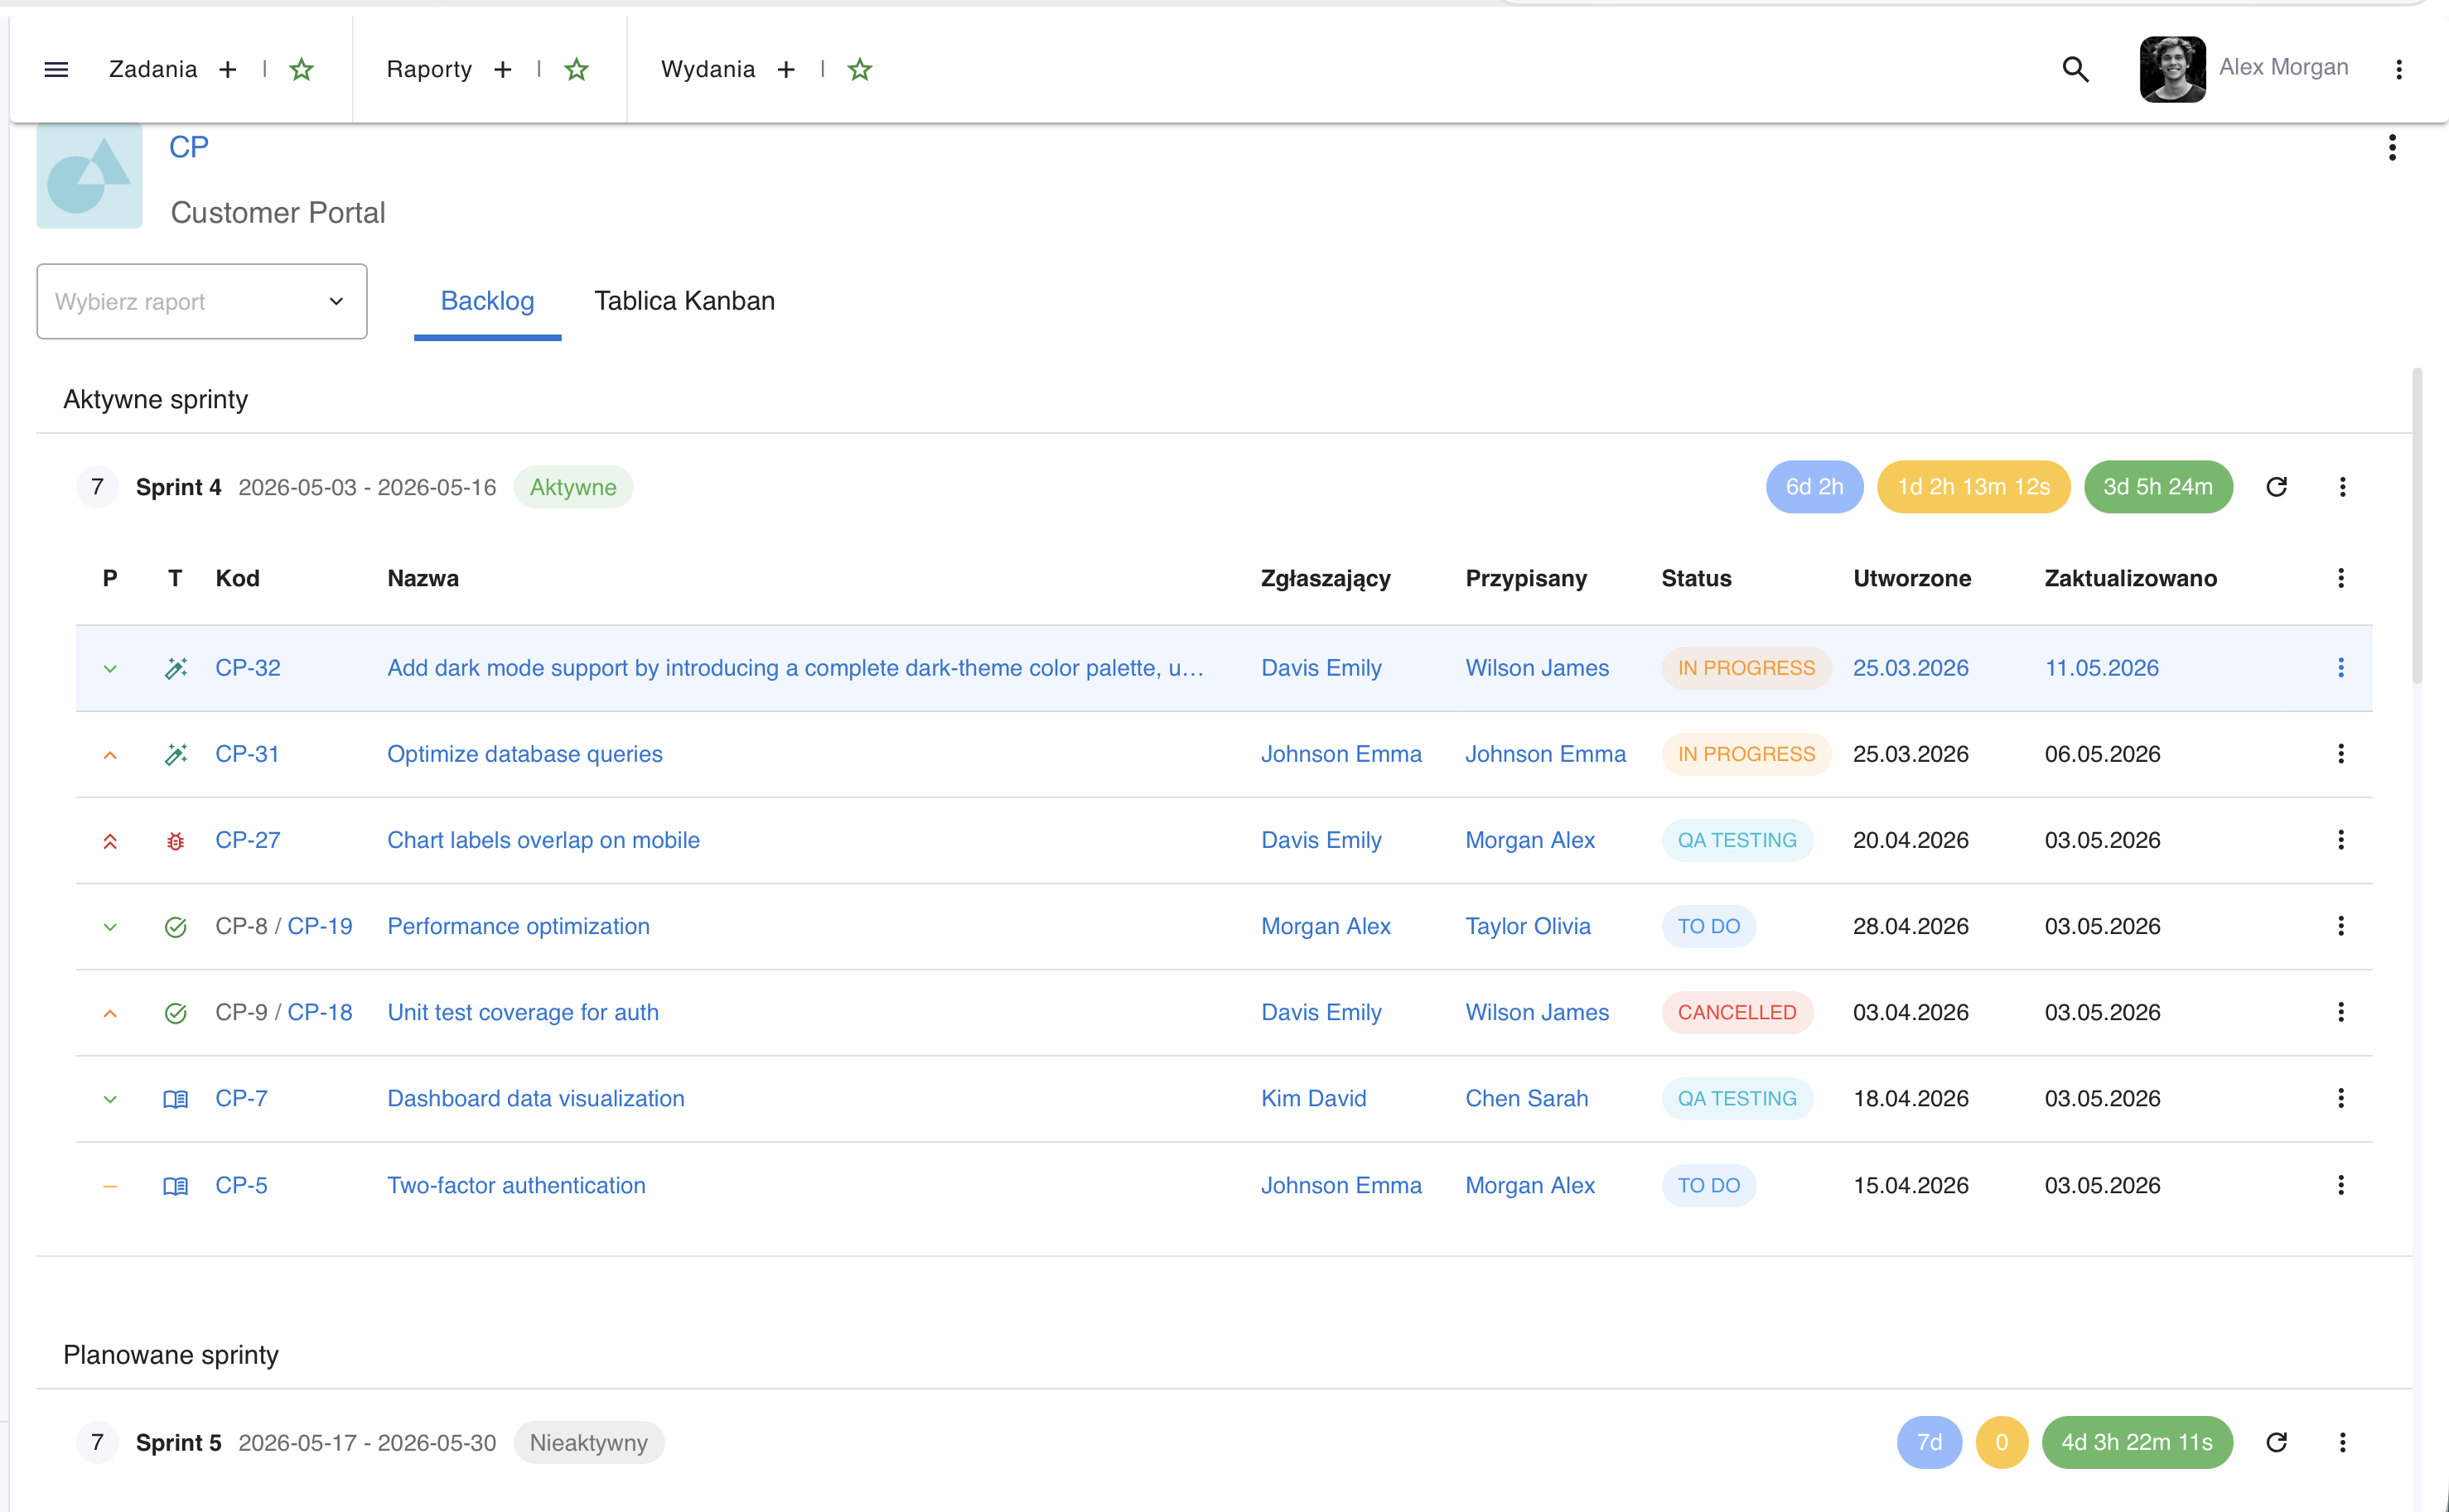
Task: Open Alex Morgan user options menu
Action: point(2399,69)
